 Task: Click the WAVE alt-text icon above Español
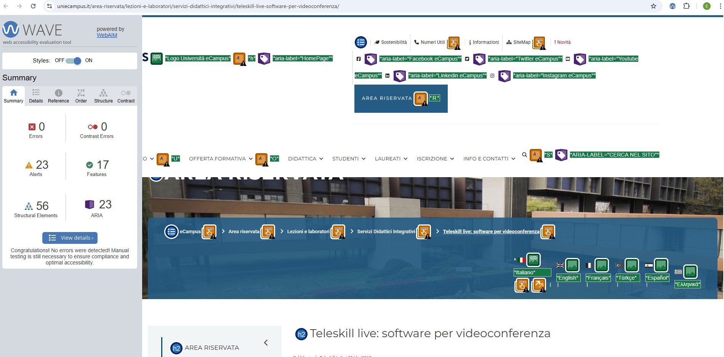(661, 265)
